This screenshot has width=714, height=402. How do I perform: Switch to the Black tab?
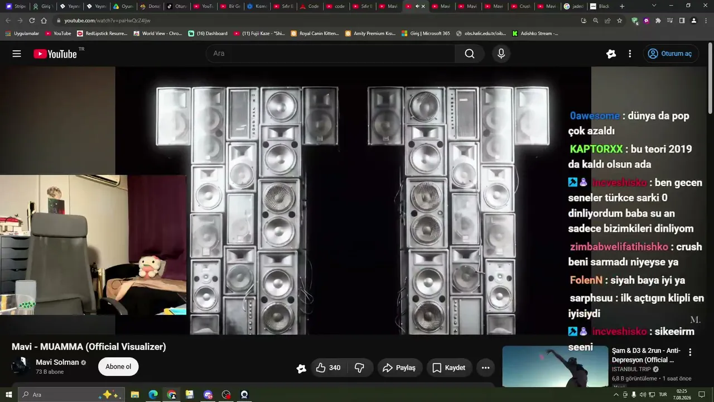(600, 6)
